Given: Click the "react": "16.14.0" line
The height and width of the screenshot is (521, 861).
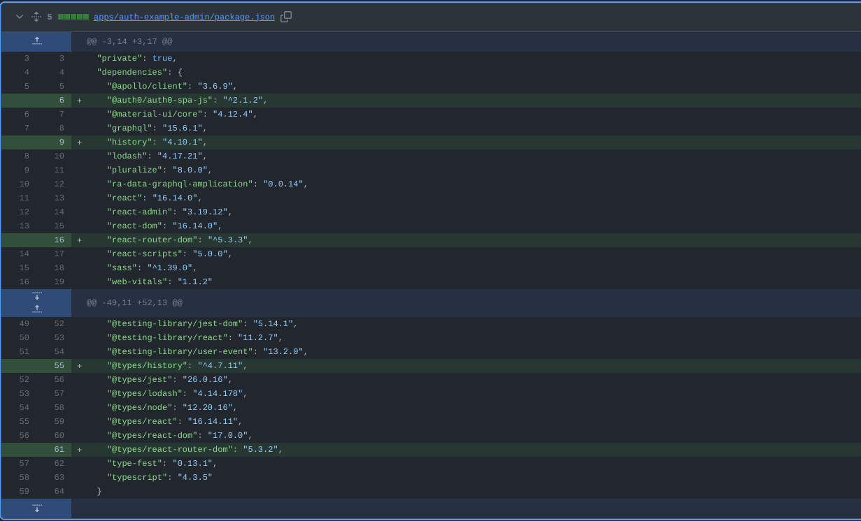Looking at the screenshot, I should click(x=466, y=198).
